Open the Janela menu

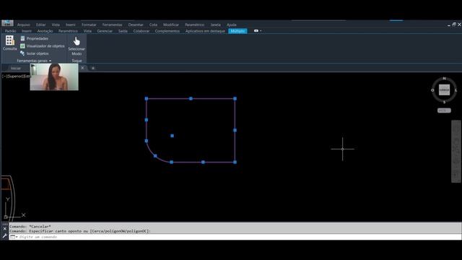pyautogui.click(x=216, y=25)
